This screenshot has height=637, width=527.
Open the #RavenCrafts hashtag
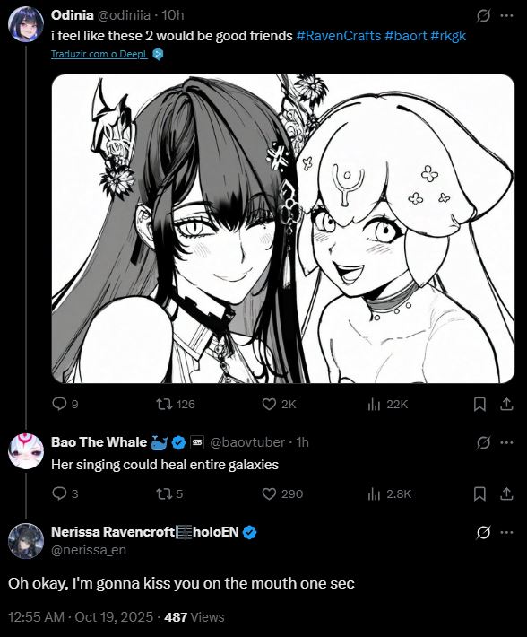click(x=339, y=36)
